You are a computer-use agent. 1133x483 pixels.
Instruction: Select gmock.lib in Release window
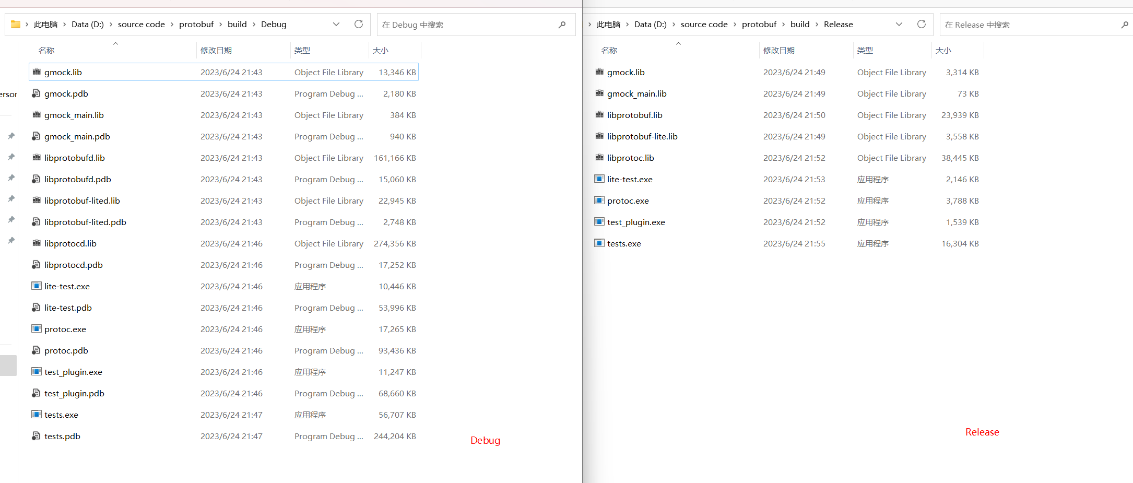click(626, 72)
